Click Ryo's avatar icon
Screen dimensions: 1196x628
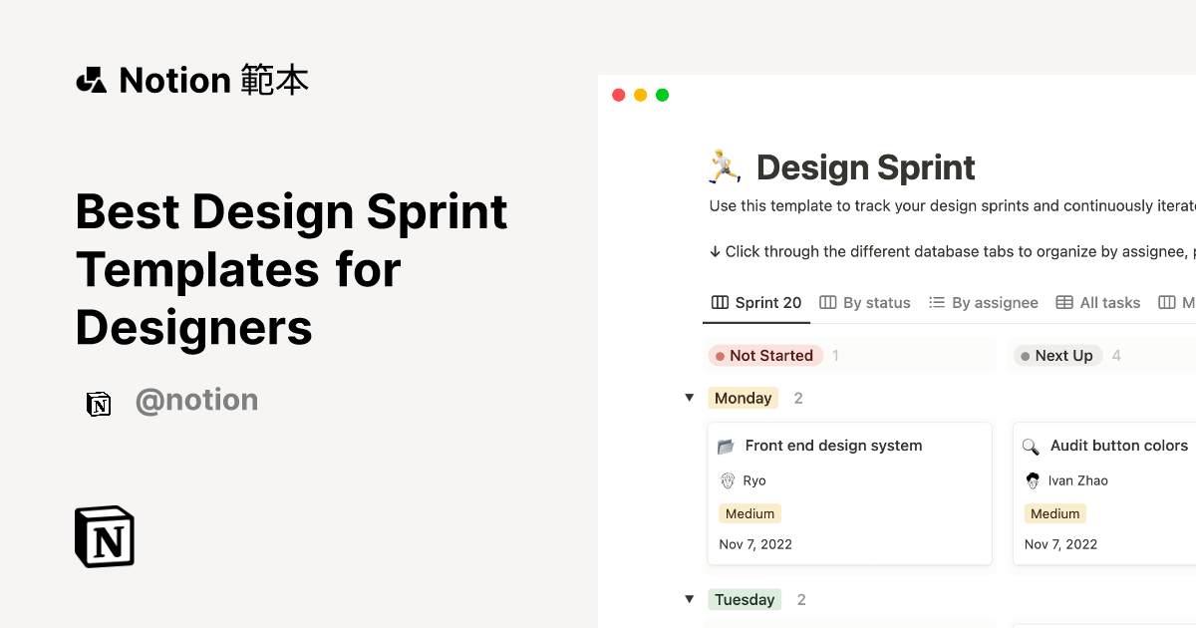[728, 480]
